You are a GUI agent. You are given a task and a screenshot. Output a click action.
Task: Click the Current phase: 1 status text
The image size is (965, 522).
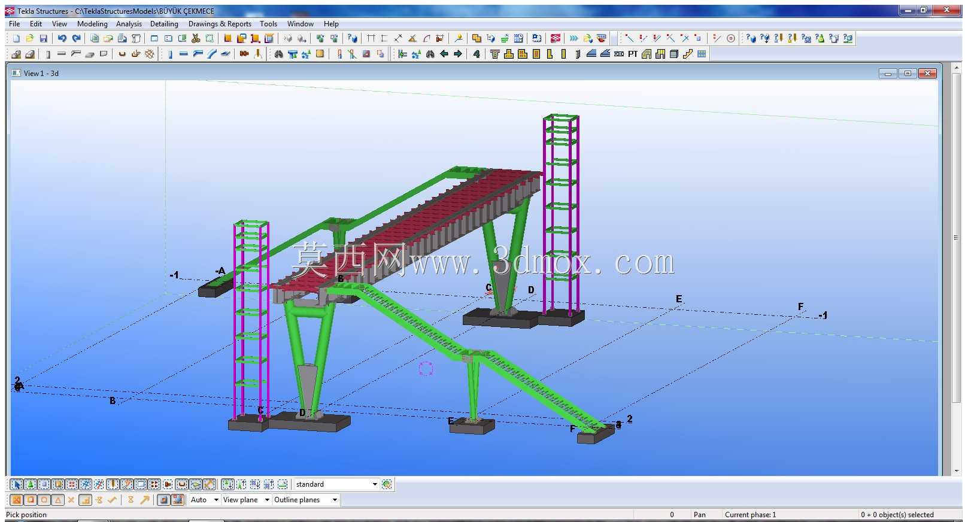point(750,515)
